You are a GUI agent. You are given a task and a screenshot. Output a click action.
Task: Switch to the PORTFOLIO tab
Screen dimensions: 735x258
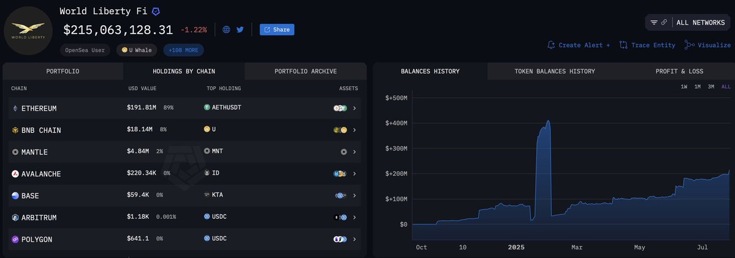[63, 71]
